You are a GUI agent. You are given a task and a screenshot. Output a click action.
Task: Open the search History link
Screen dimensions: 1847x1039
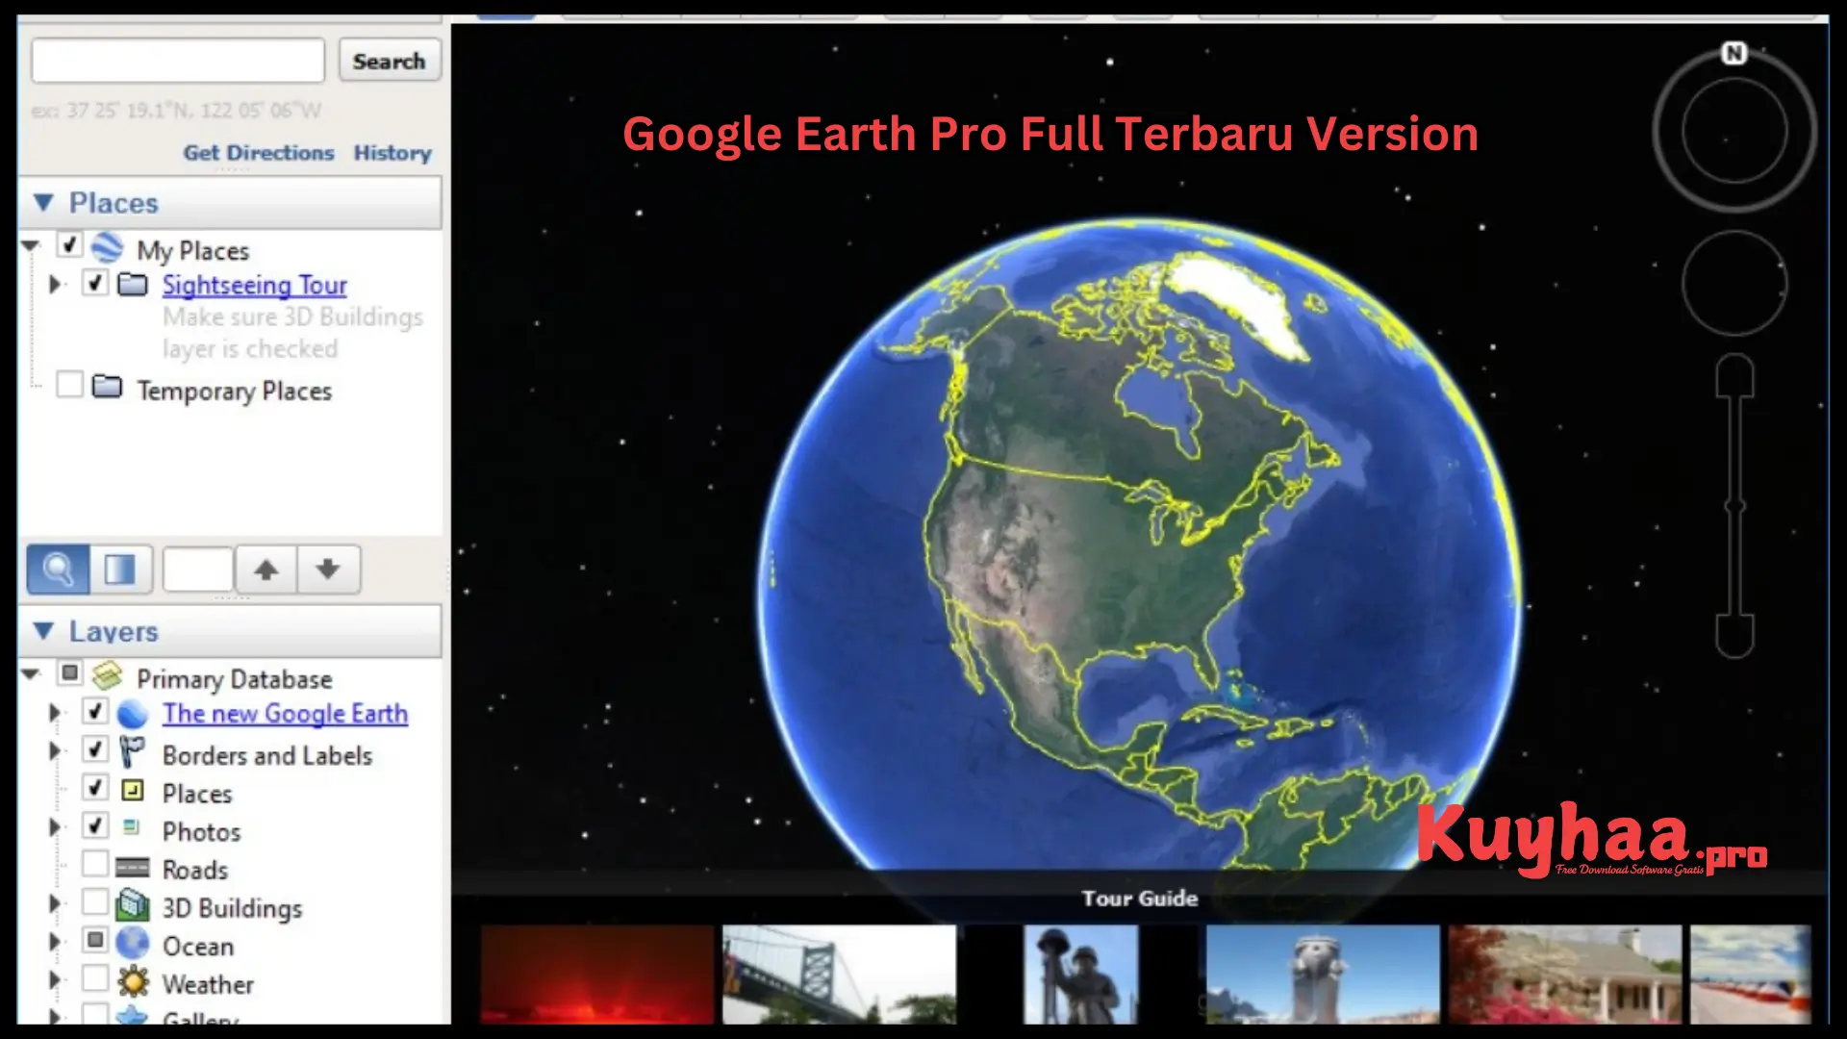(x=392, y=153)
